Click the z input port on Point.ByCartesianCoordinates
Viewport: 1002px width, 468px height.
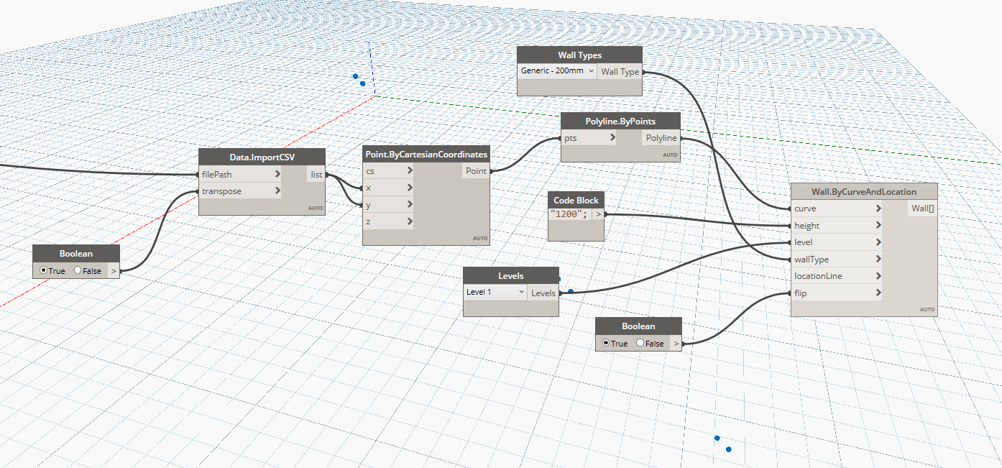pos(369,221)
